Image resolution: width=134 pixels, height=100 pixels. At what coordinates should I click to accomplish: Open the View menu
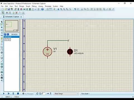point(11,6)
